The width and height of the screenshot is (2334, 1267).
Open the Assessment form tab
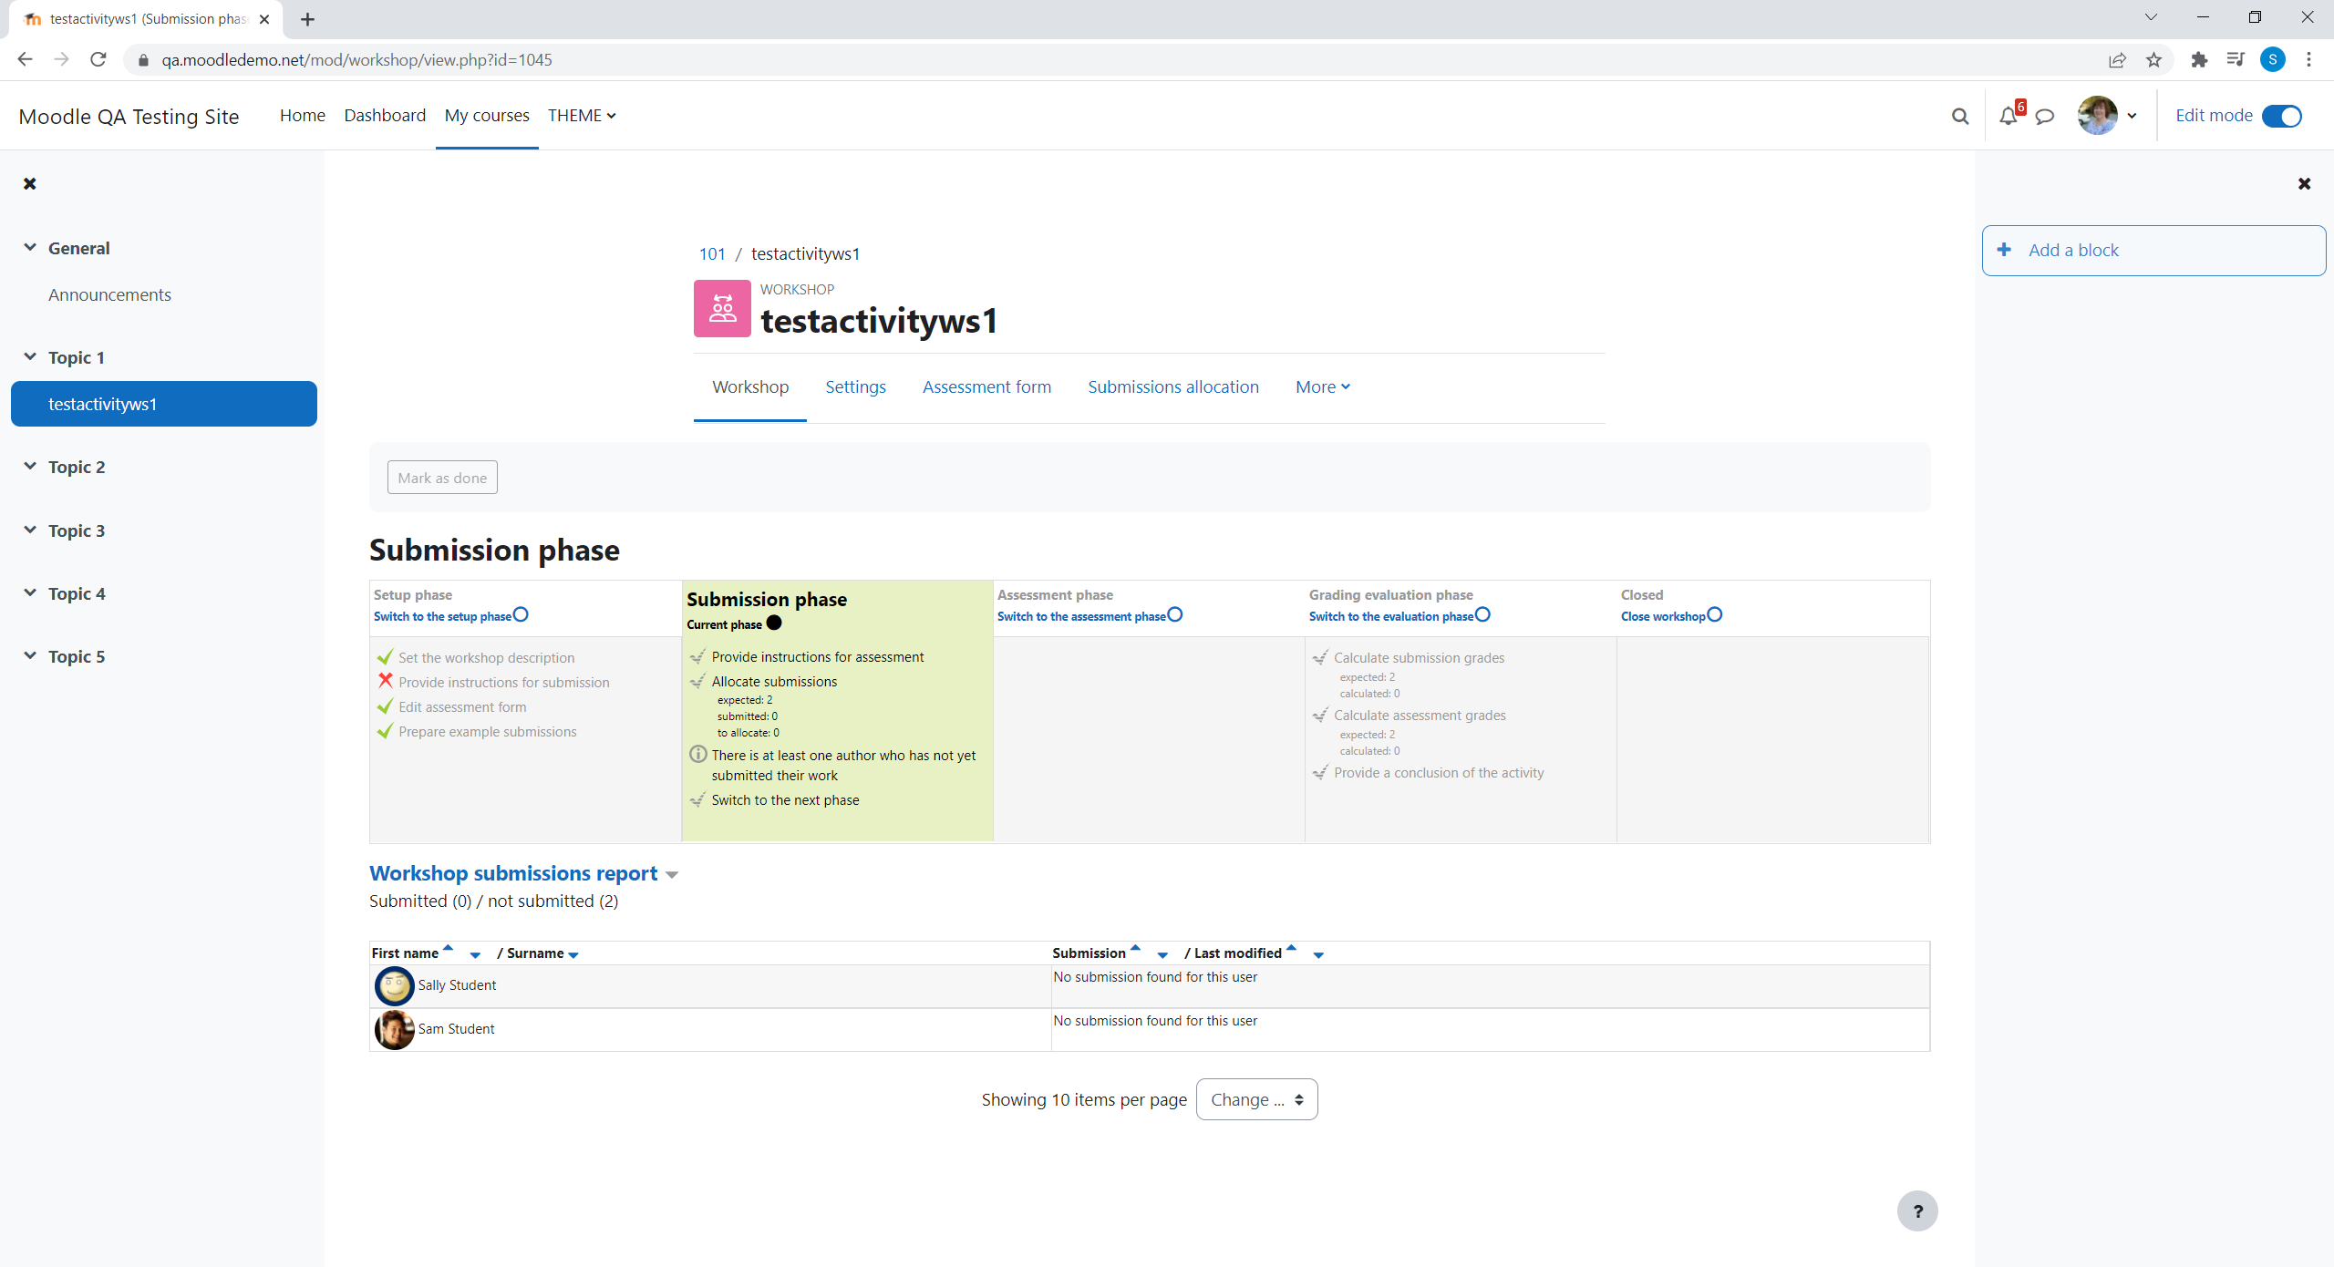point(986,387)
